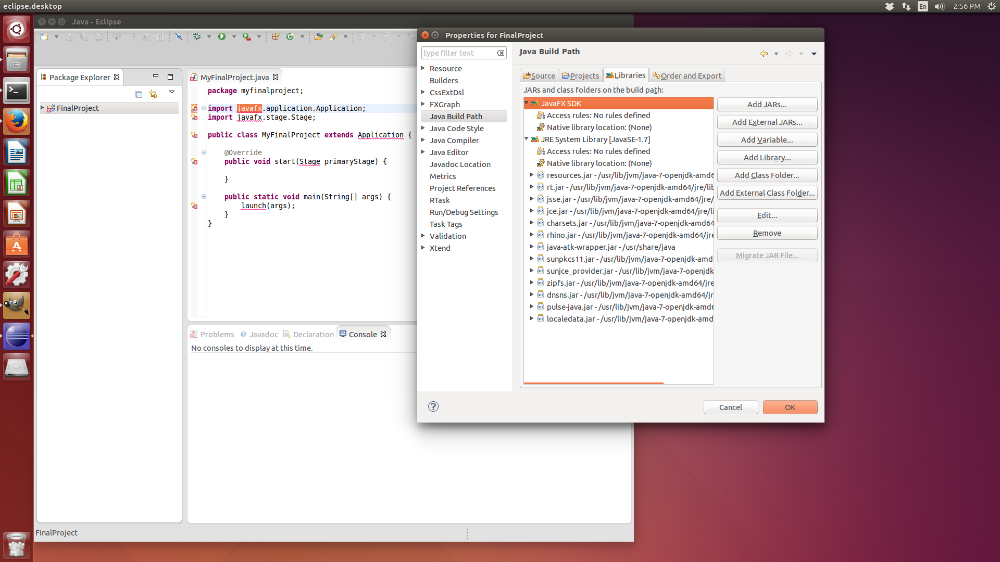Viewport: 1000px width, 562px height.
Task: Open GIMP from the Ubuntu launcher
Action: pyautogui.click(x=17, y=305)
